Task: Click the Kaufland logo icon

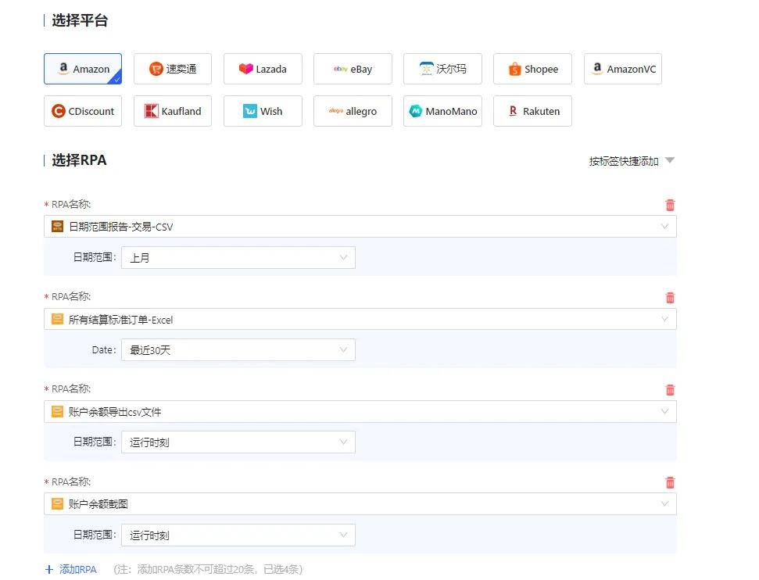Action: pos(152,111)
